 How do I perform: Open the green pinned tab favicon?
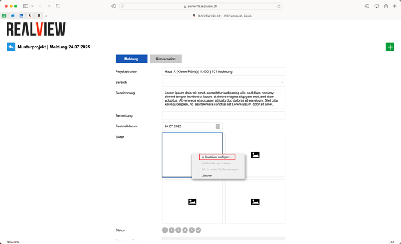pos(4,16)
